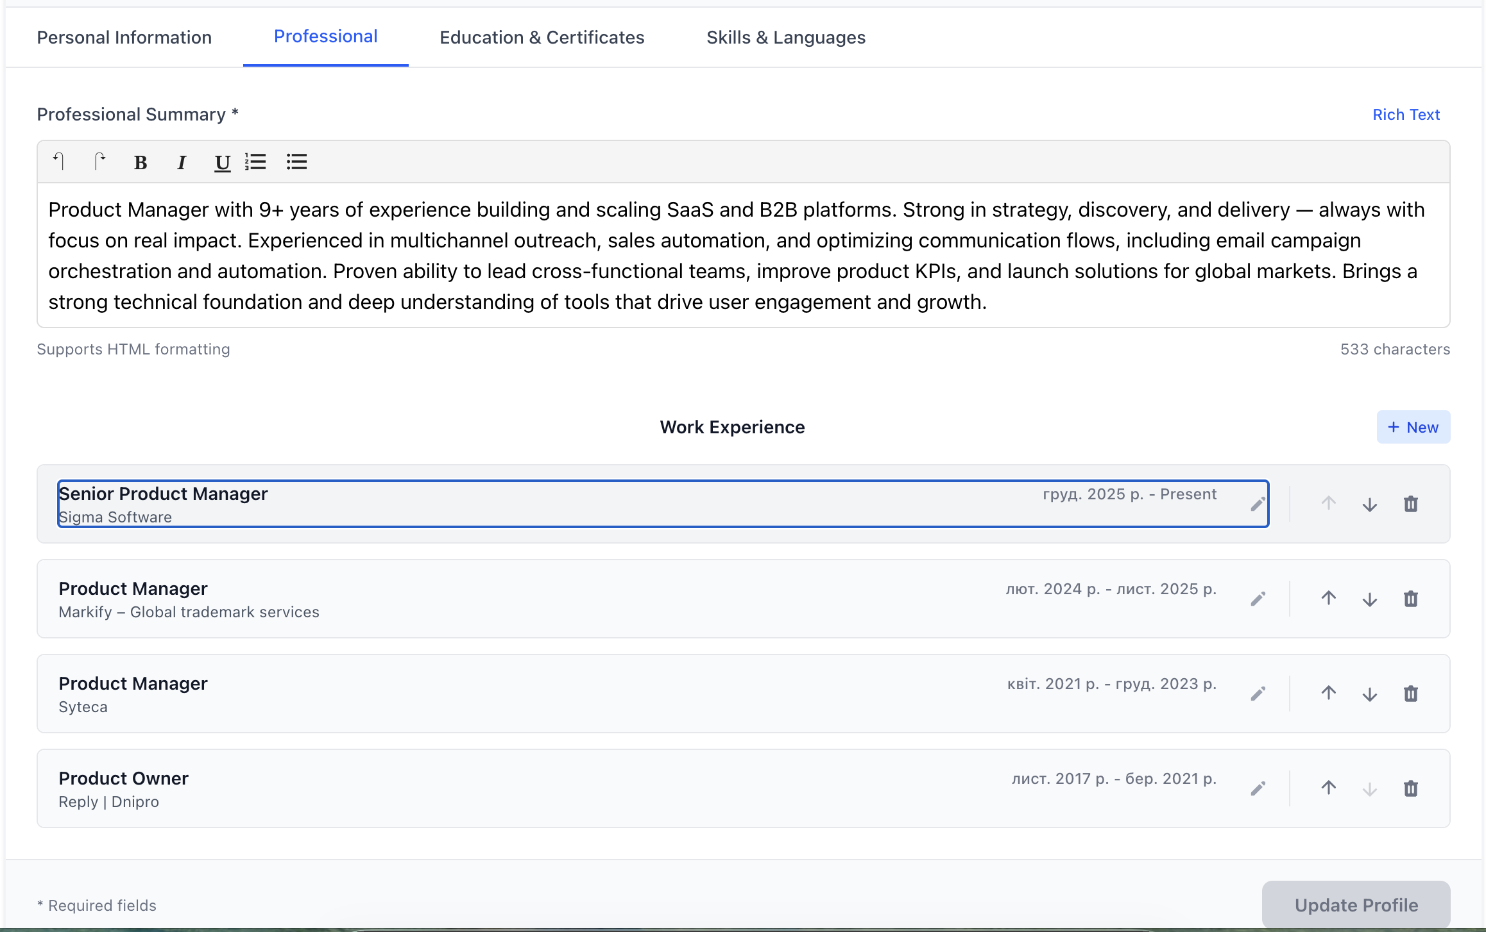Screen dimensions: 1486x932
Task: Click the Rich Text toggle link
Action: point(1406,114)
